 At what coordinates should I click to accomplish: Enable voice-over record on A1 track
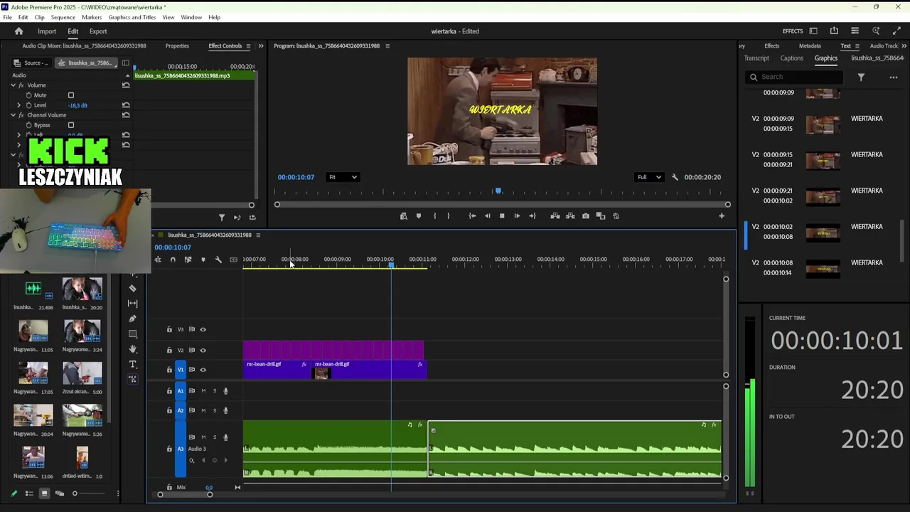click(x=226, y=390)
